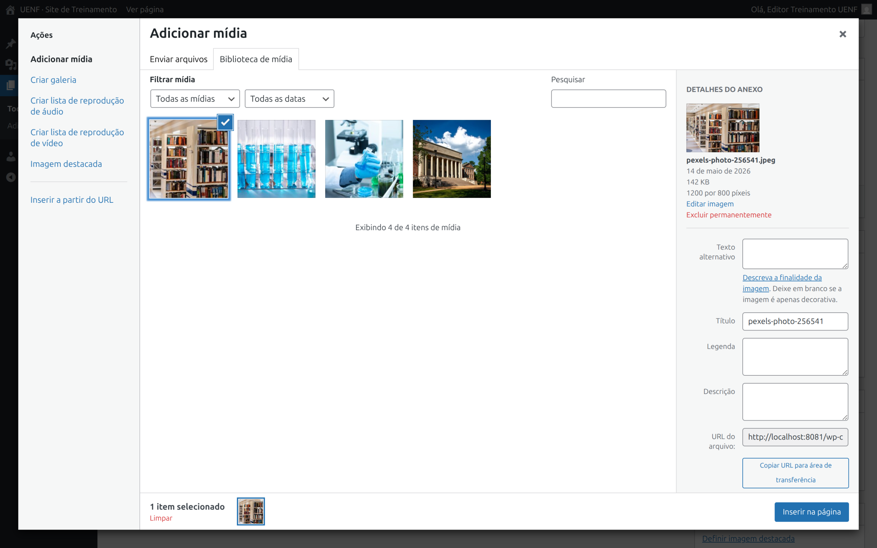Select the blue test tubes thumbnail

click(276, 159)
